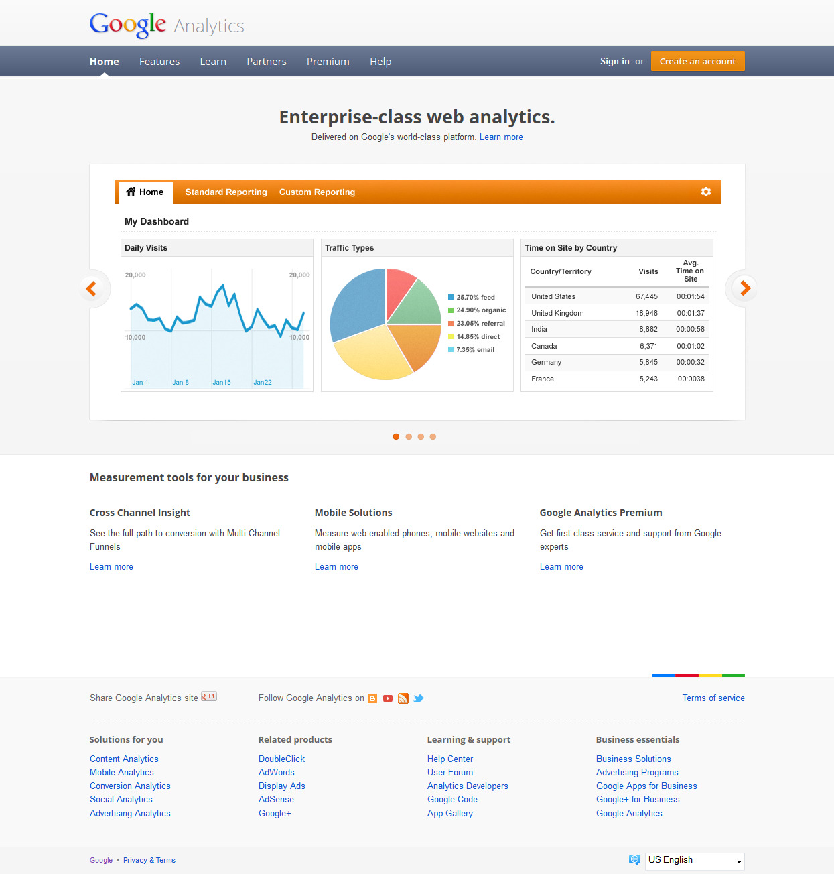The width and height of the screenshot is (834, 874).
Task: Click the Google Analytics logo
Action: [x=167, y=25]
